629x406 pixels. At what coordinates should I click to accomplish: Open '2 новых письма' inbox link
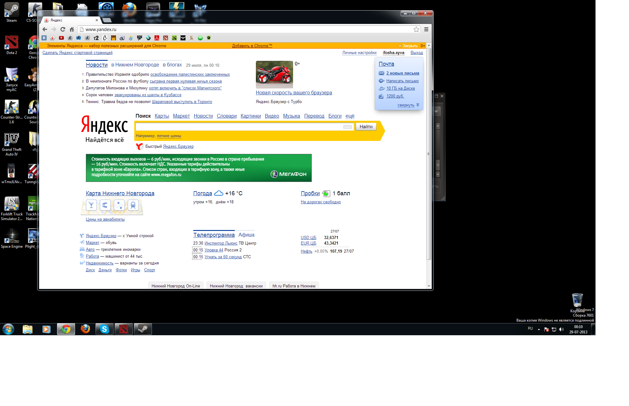coord(403,73)
